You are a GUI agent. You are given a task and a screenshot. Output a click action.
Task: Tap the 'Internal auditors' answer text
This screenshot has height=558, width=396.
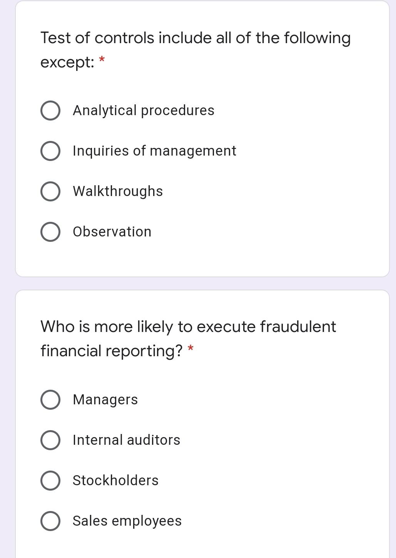point(126,440)
